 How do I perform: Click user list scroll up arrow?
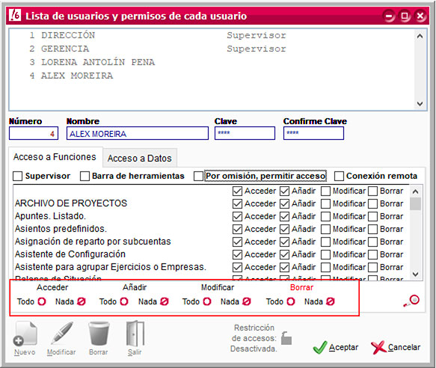[x=420, y=36]
